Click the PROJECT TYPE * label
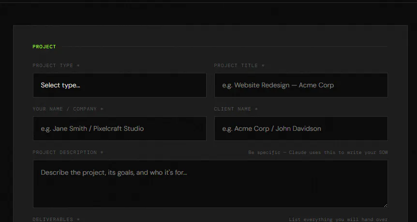417x222 pixels. pyautogui.click(x=56, y=66)
